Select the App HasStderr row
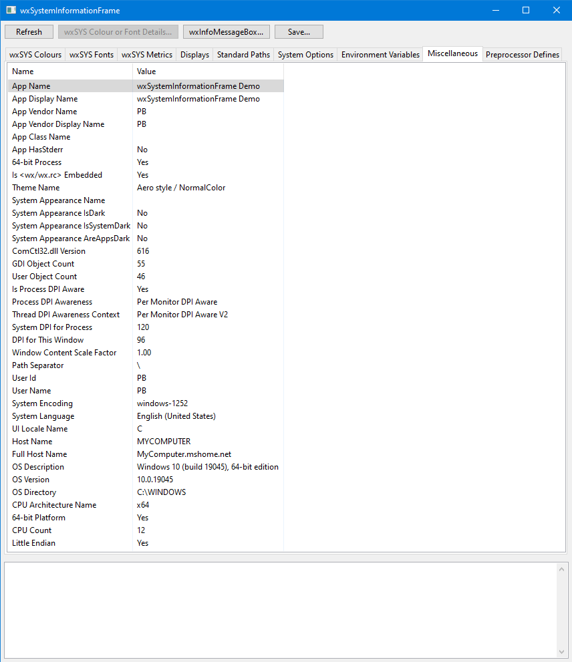Viewport: 572px width, 662px height. 146,150
